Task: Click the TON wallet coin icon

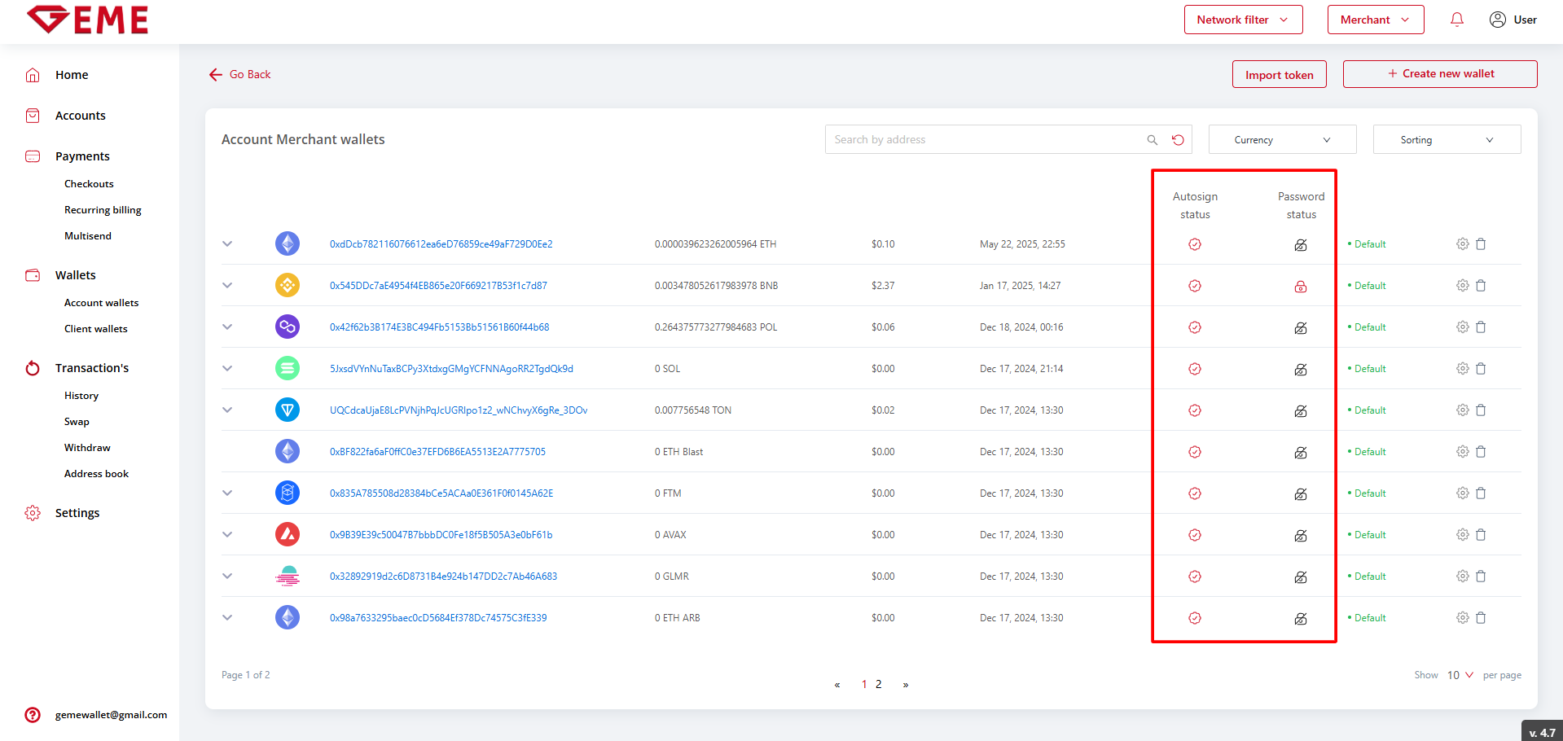Action: click(288, 410)
